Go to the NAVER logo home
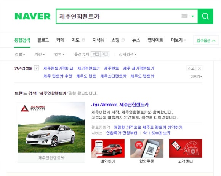This screenshot has height=176, width=221. coord(32,16)
